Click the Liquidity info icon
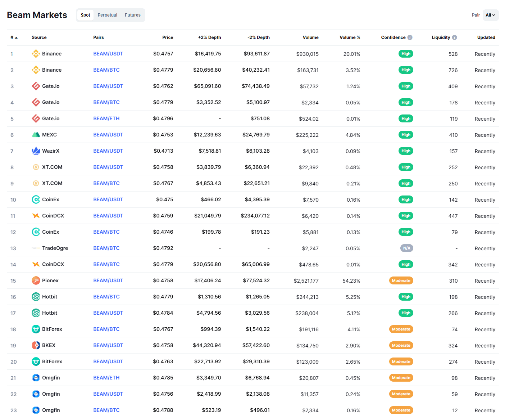 (455, 37)
